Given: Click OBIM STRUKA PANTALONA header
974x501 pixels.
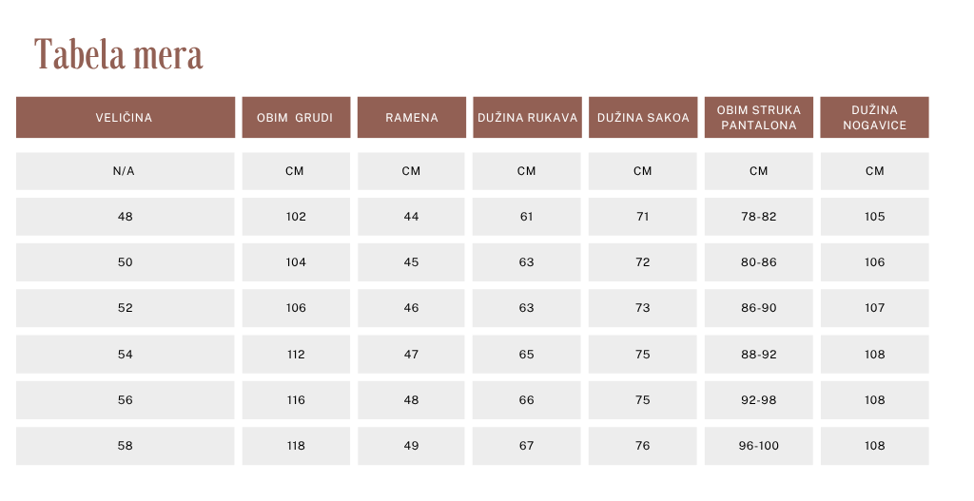Looking at the screenshot, I should click(758, 117).
